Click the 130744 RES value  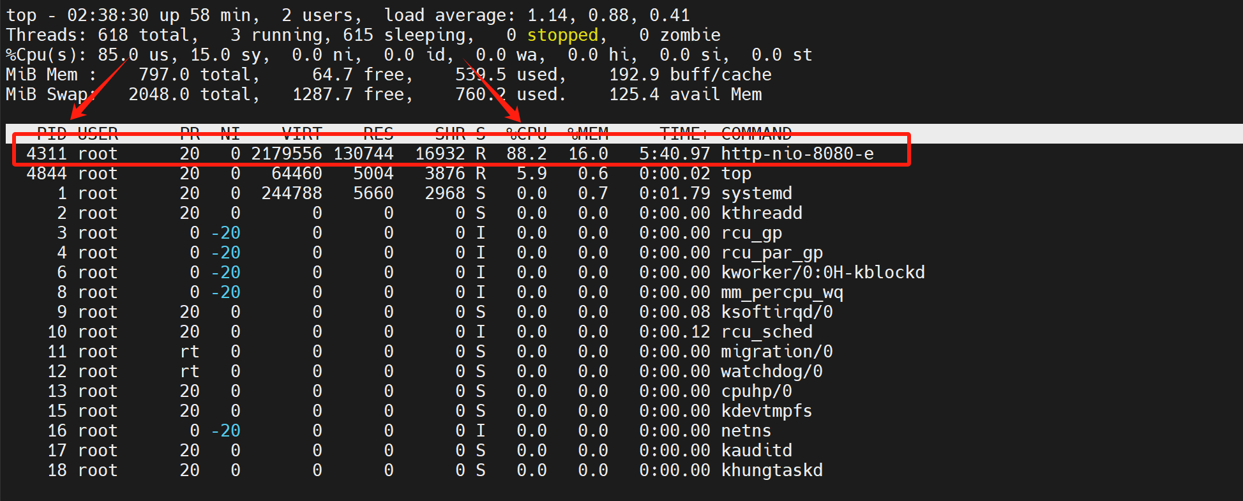(363, 154)
